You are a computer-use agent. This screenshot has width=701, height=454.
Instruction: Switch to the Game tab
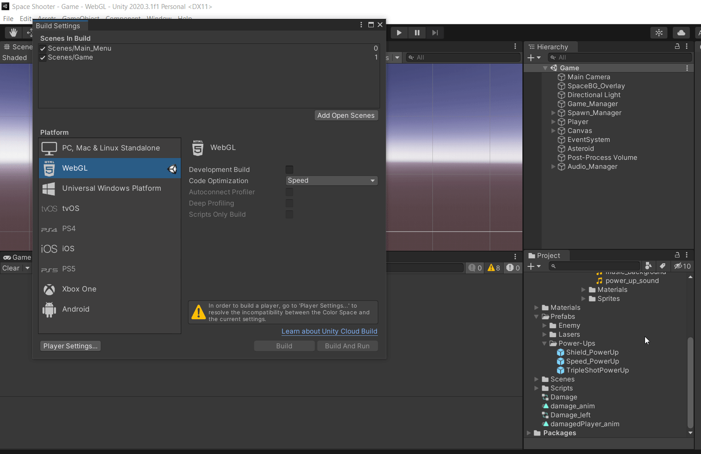coord(17,257)
